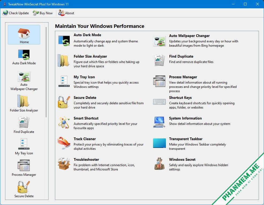
Task: Click 'Updates your background every day' description
Action: pyautogui.click(x=203, y=43)
